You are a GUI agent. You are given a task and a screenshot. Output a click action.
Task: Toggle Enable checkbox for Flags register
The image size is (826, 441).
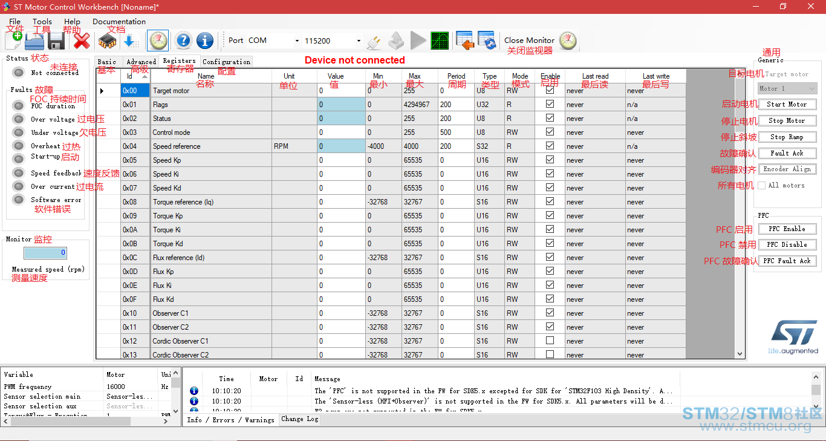(550, 104)
